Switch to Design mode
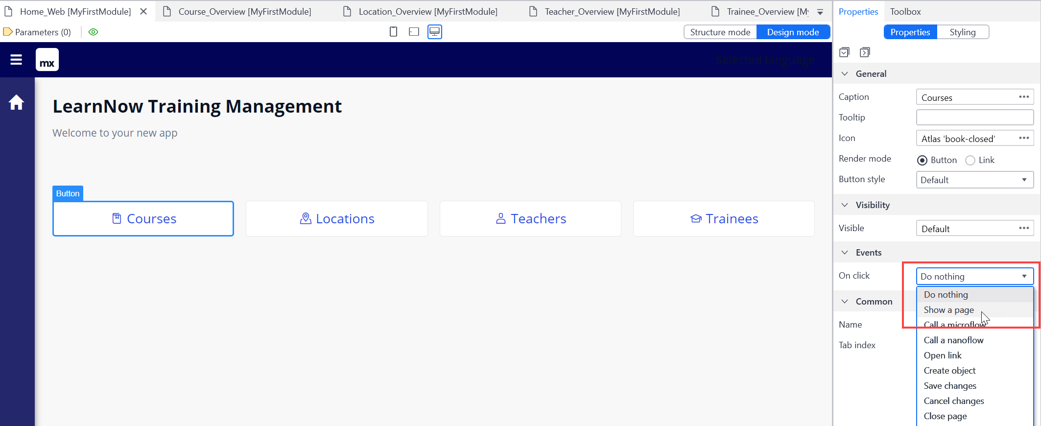The width and height of the screenshot is (1041, 426). (793, 32)
